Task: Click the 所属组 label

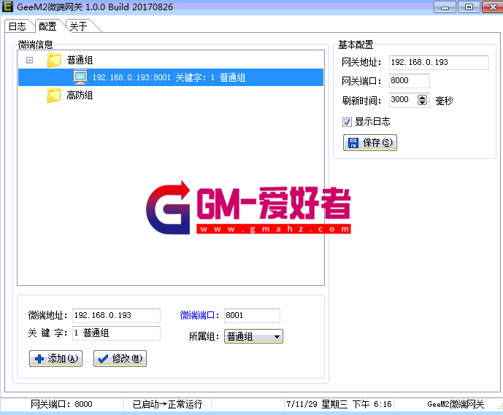Action: (x=204, y=336)
